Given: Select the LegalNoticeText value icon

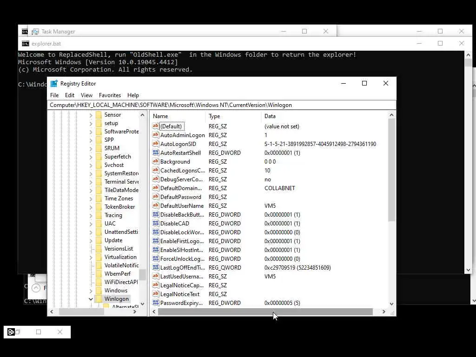Looking at the screenshot, I should click(x=155, y=294).
